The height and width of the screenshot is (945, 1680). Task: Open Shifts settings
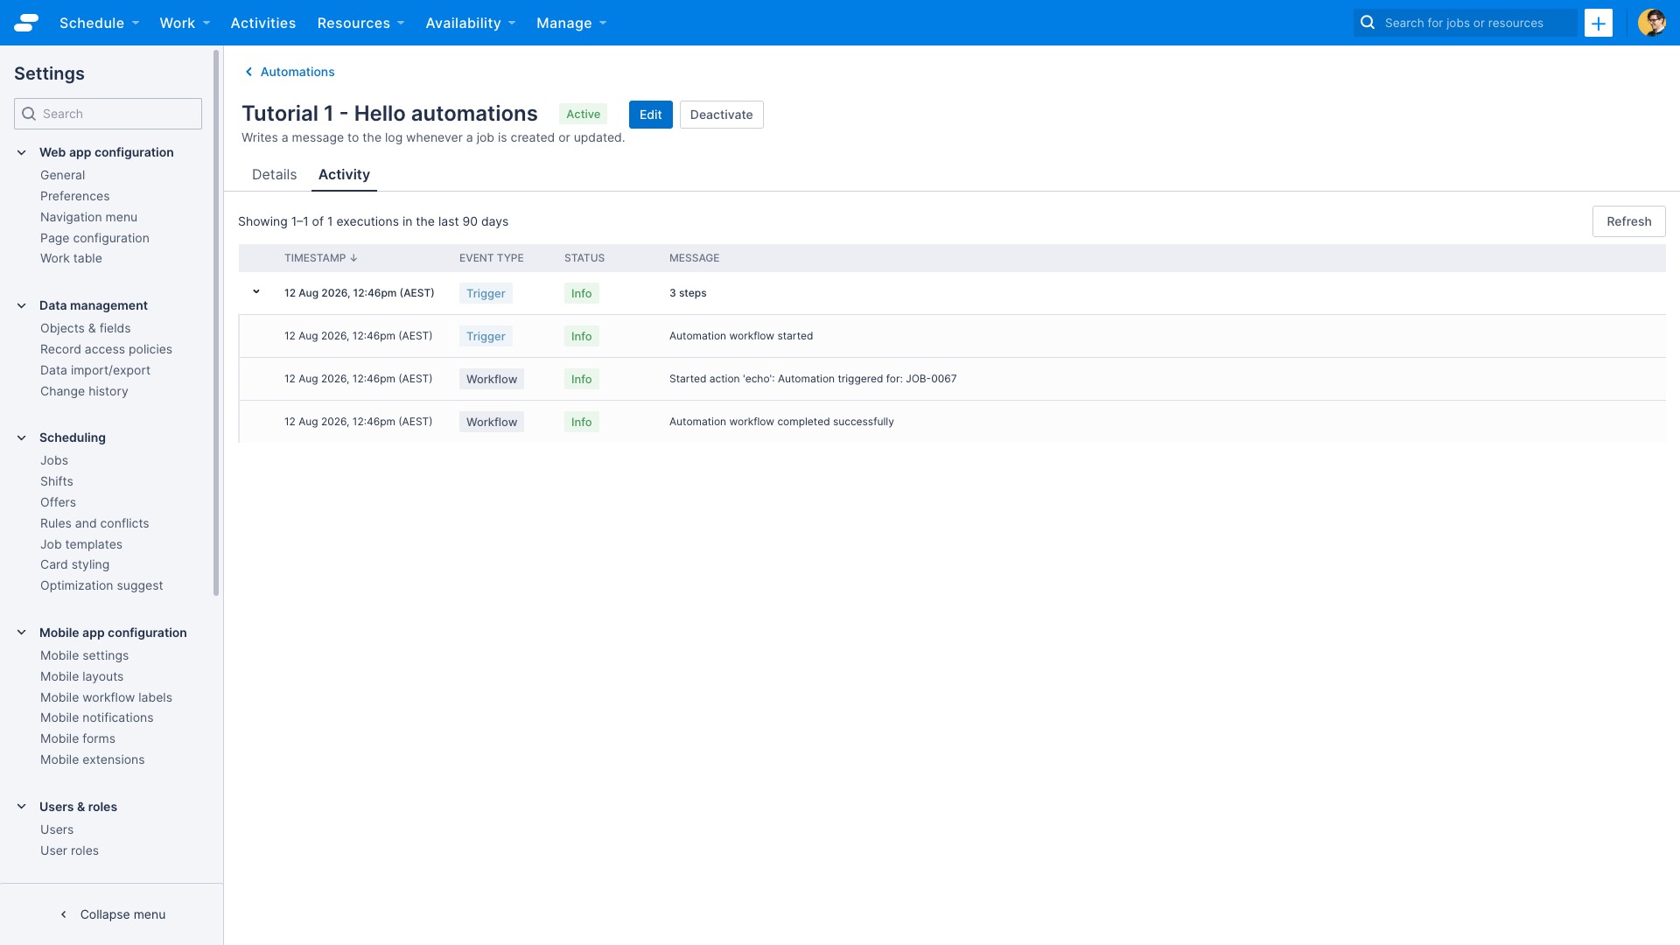coord(57,481)
